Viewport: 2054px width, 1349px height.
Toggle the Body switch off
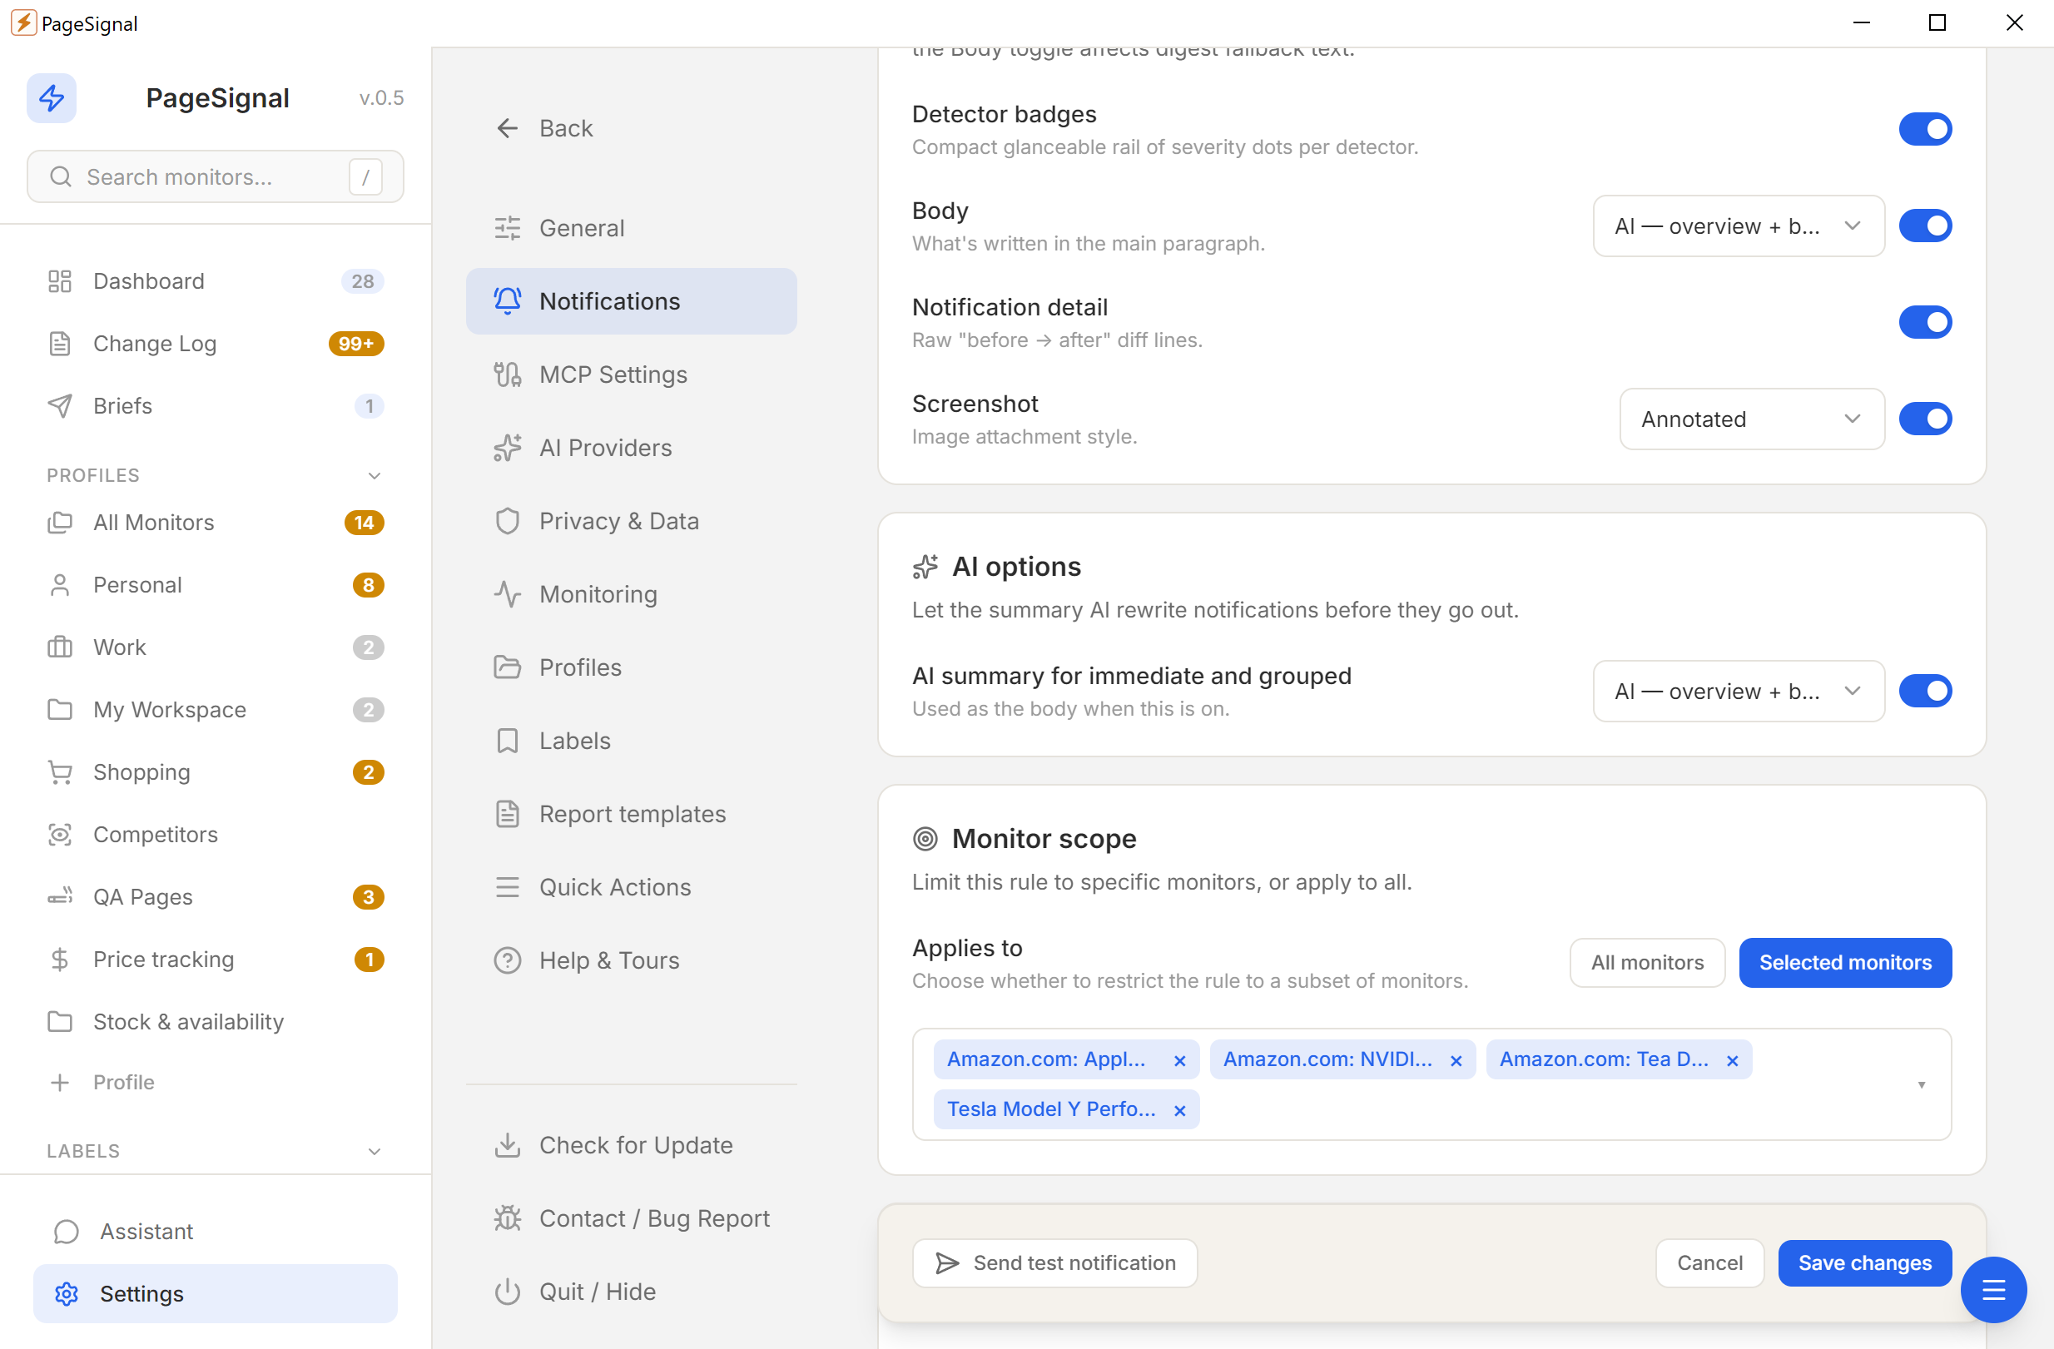[1924, 226]
